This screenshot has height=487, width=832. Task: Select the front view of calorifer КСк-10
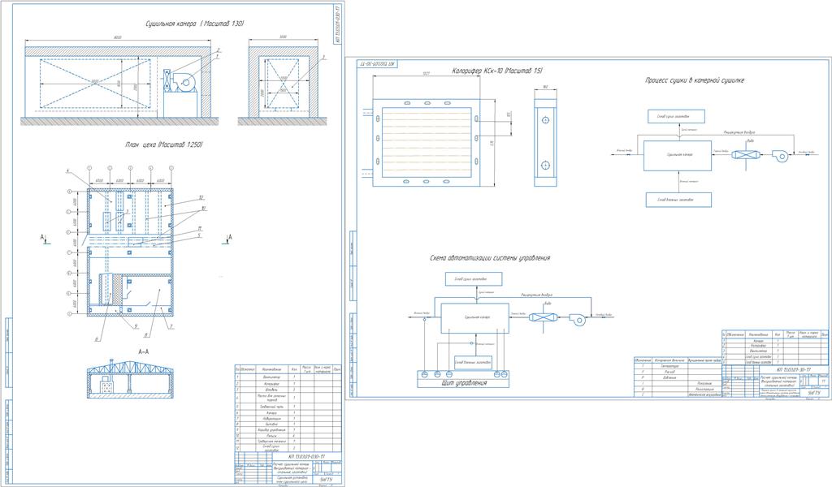[426, 143]
